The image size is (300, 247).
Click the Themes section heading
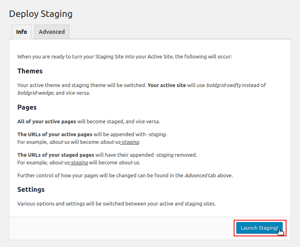tap(30, 71)
